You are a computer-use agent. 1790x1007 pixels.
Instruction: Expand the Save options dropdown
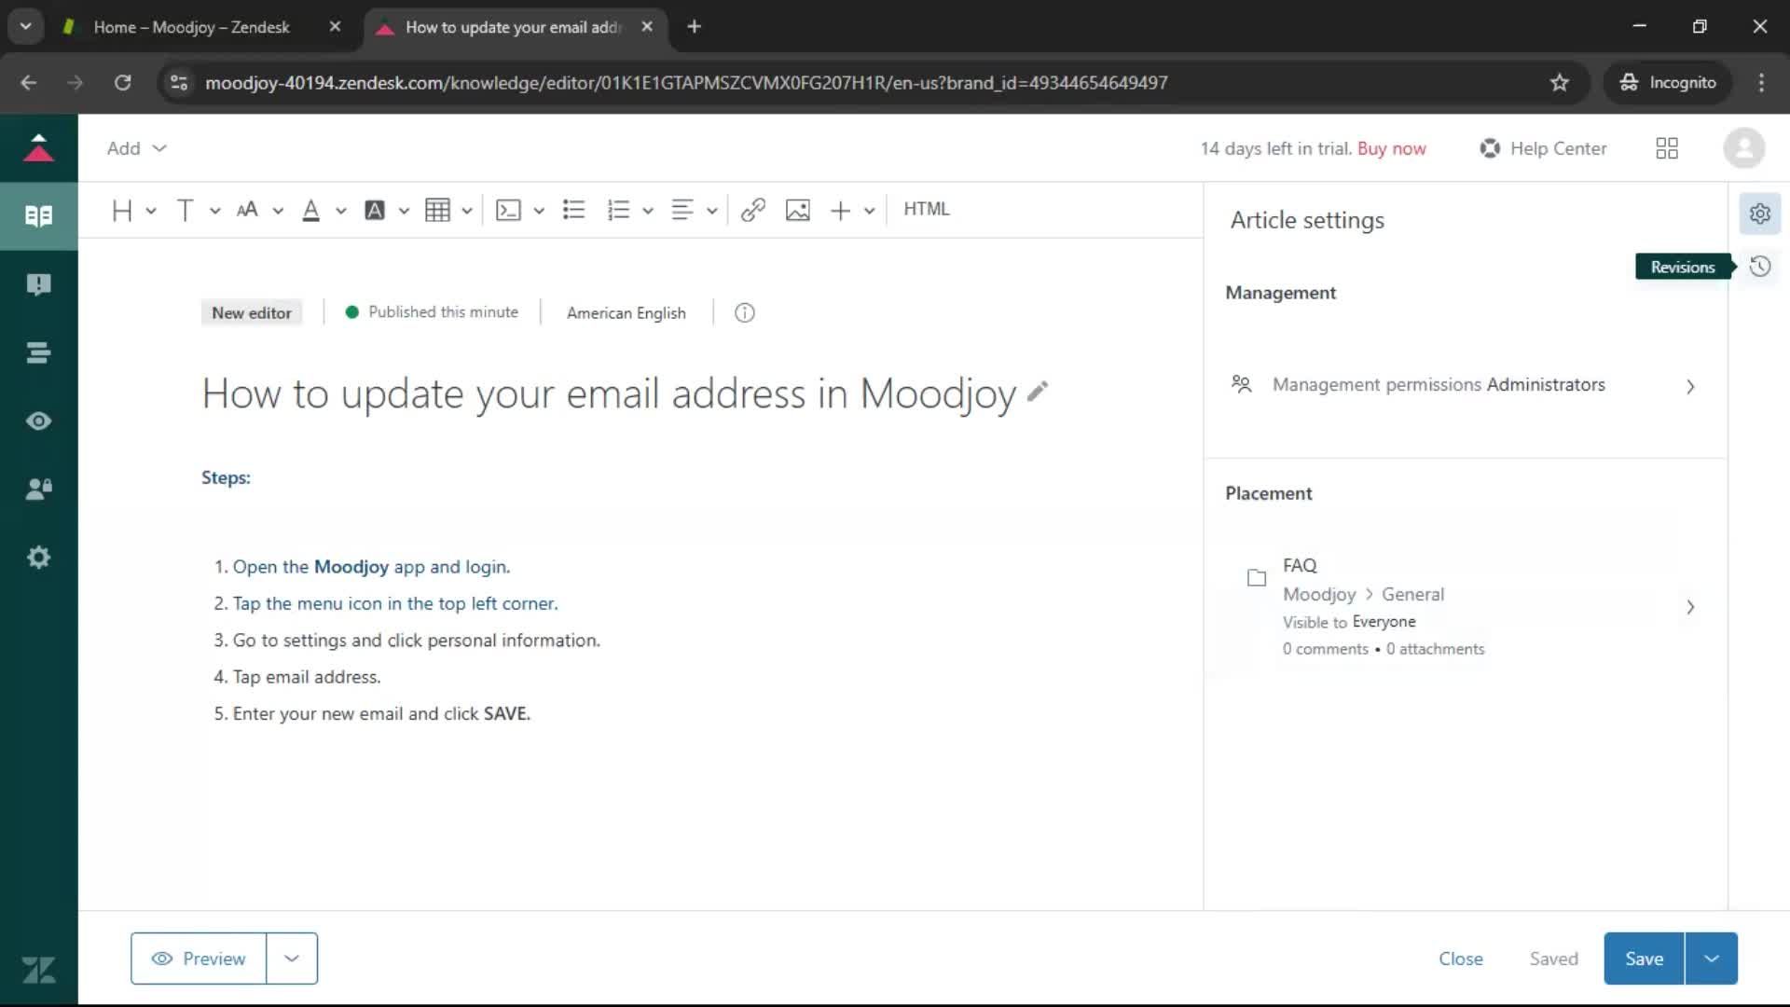1712,959
